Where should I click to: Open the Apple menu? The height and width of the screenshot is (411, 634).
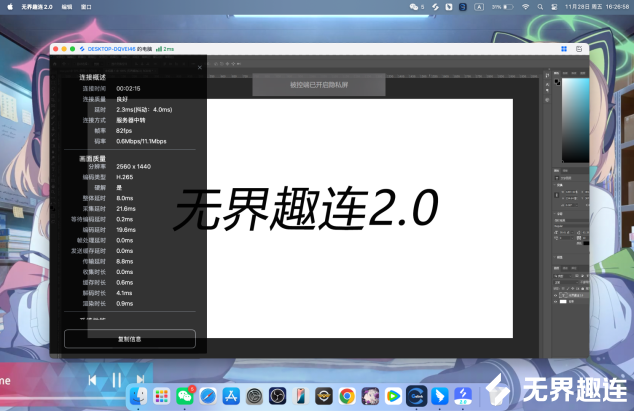[10, 7]
